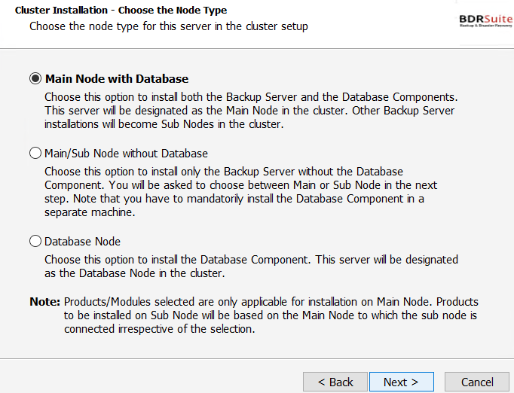Click the Main Node with Database description paragraph
This screenshot has height=393, width=514.
coord(251,111)
